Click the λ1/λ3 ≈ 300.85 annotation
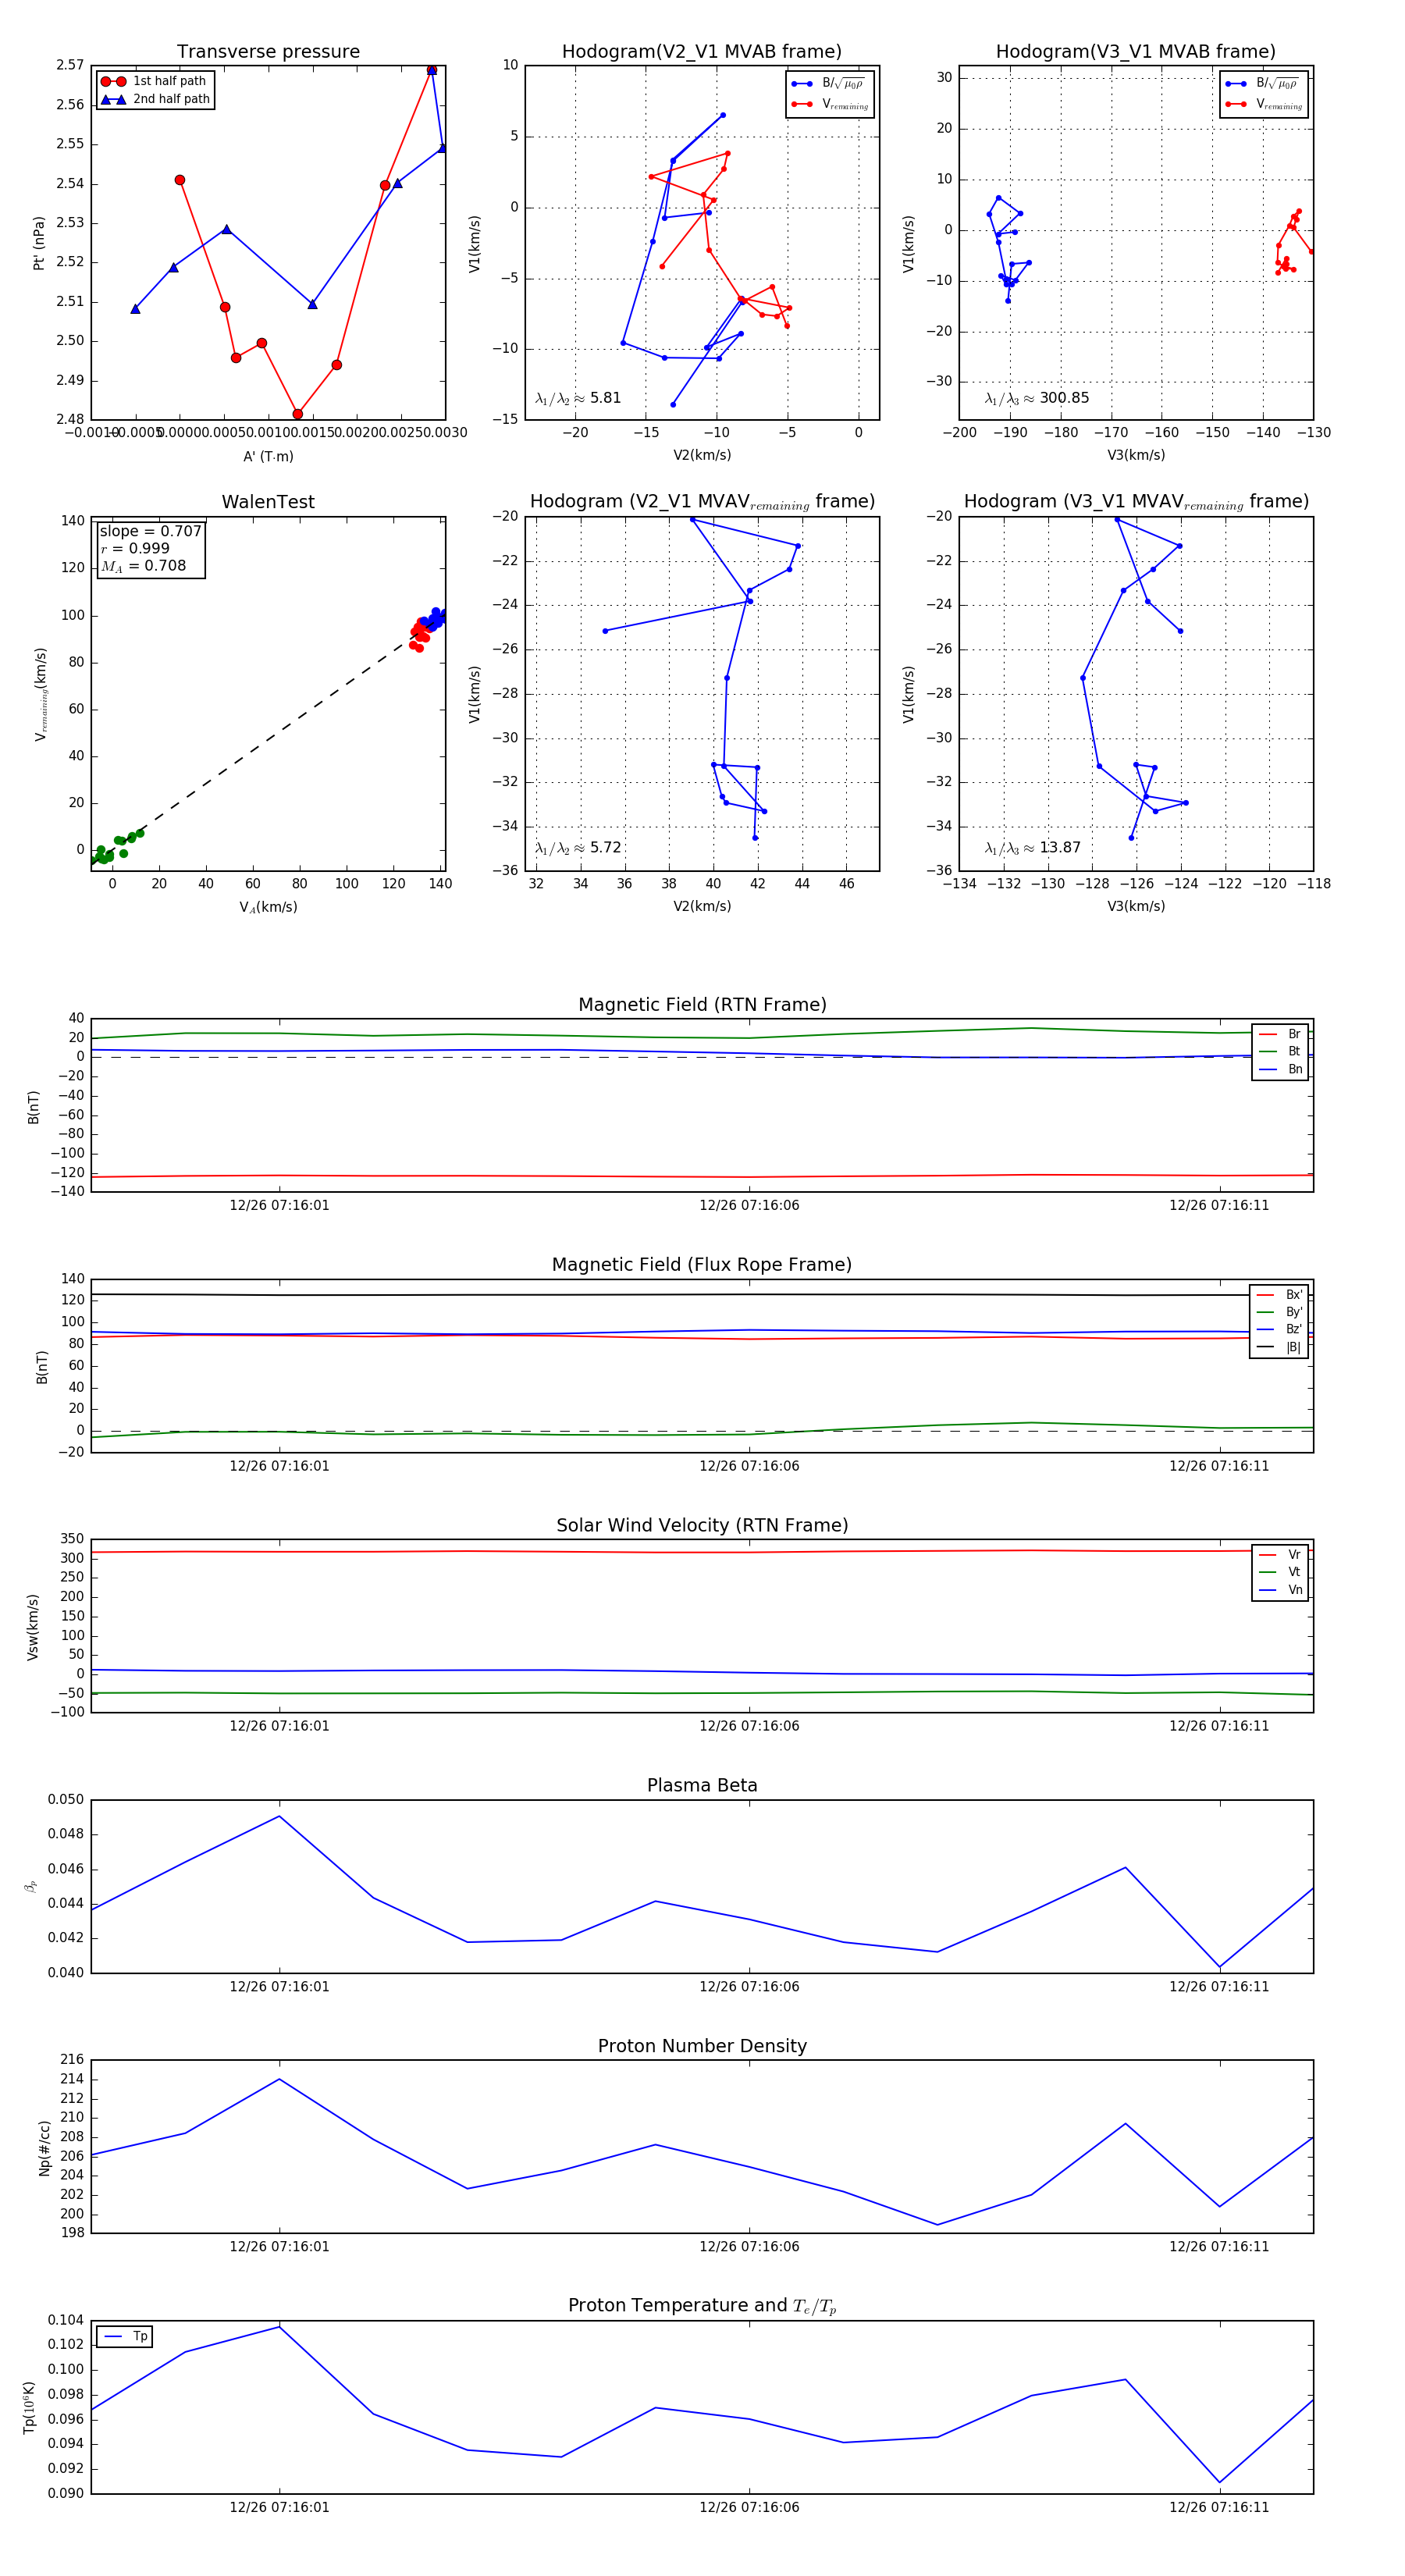This screenshot has width=1405, height=2576. coord(1037,398)
